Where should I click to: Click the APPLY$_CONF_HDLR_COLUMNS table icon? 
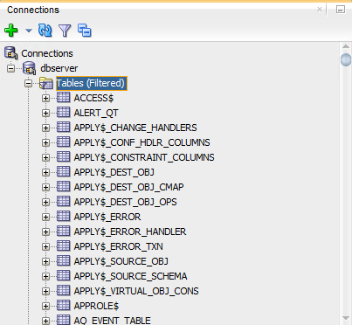(x=63, y=142)
